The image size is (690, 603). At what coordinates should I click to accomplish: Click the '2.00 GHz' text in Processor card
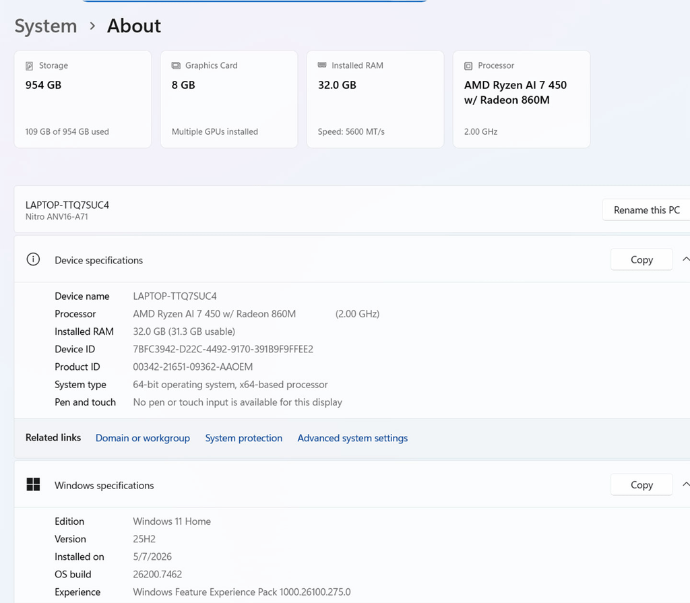(x=480, y=131)
